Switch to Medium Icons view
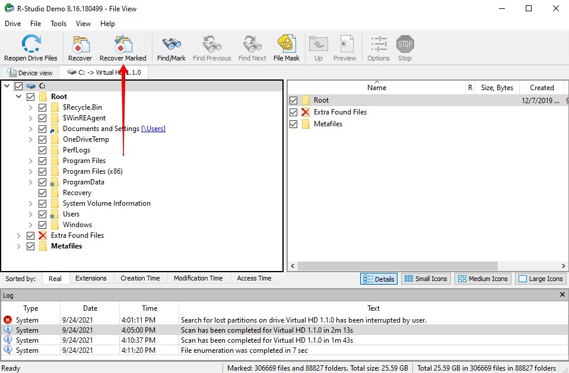Screen dimensions: 569x373 (483, 279)
